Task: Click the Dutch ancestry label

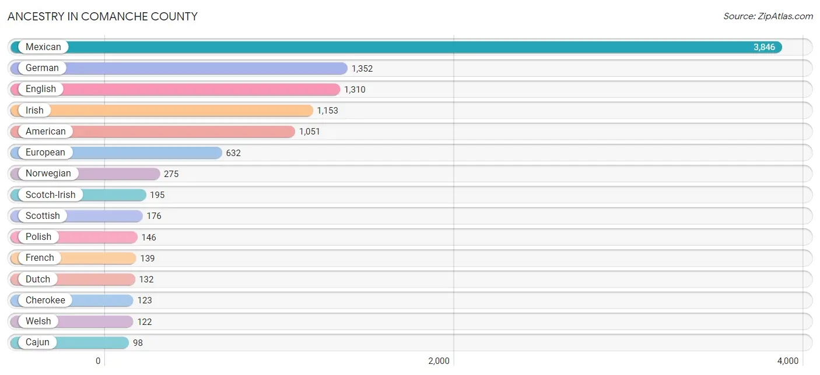Action: 38,279
